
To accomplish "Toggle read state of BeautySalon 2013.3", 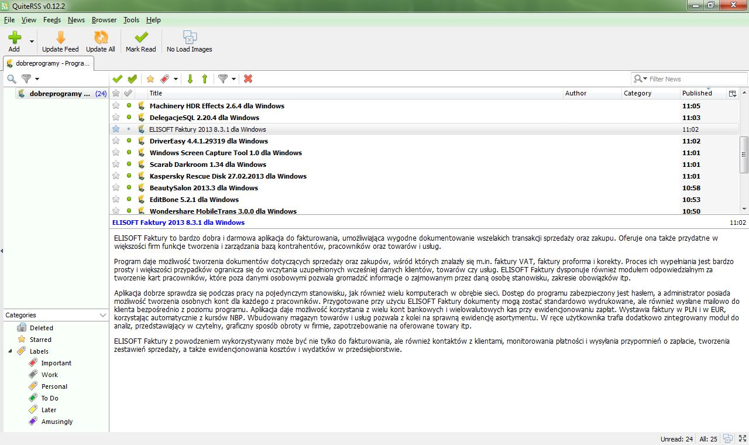I will click(129, 188).
